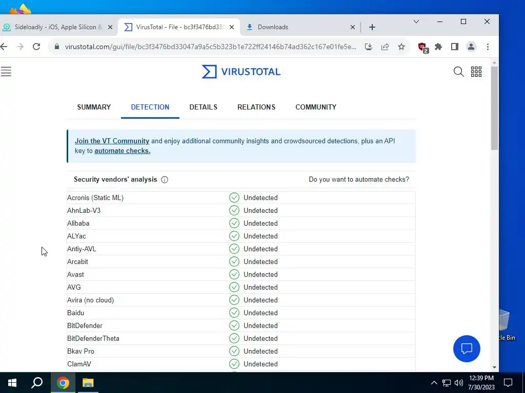Open File Explorer from the taskbar
The width and height of the screenshot is (525, 393).
pos(88,383)
